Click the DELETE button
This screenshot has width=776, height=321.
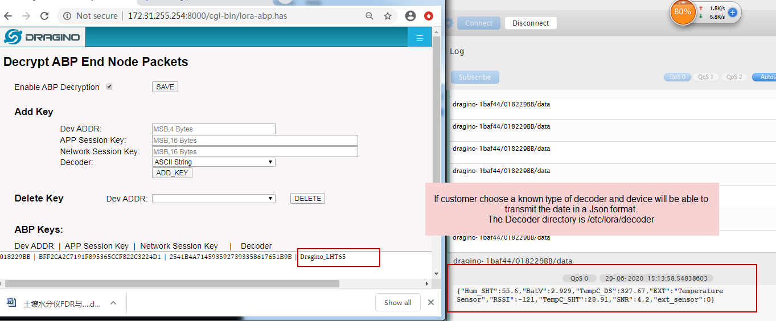pos(307,199)
